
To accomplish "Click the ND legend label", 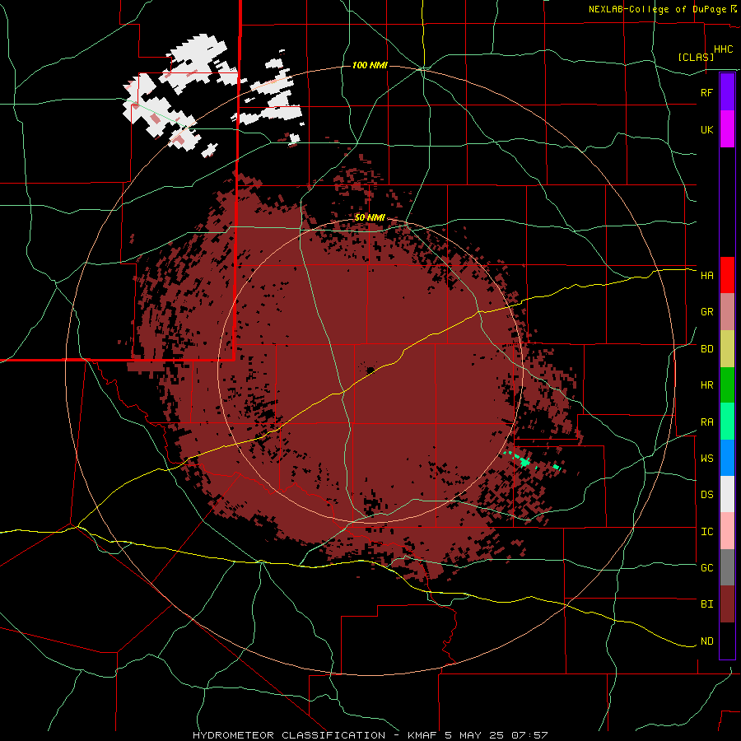I will click(x=706, y=641).
